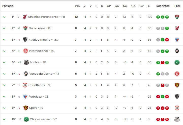This screenshot has width=183, height=125.
Task: Click the Athletico Paranaense crest beside the team name
Action: [x=25, y=17]
